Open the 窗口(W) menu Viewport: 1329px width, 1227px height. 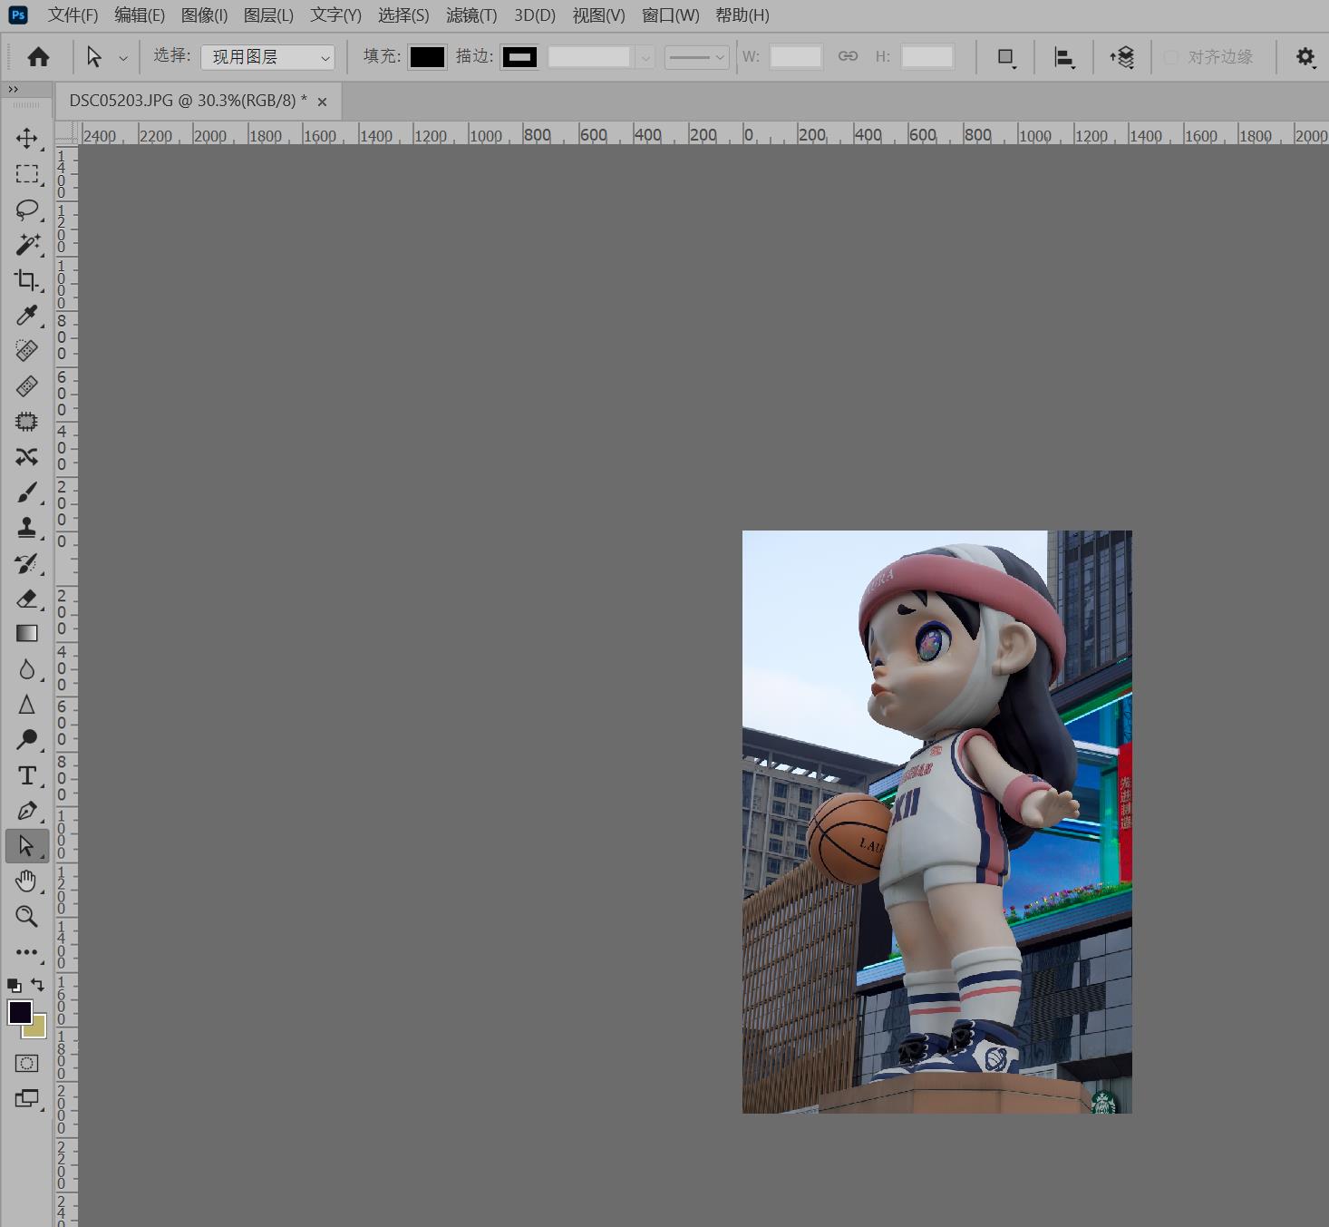point(671,15)
